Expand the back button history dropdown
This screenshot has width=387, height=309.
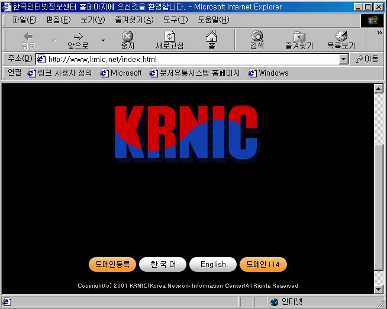54,40
